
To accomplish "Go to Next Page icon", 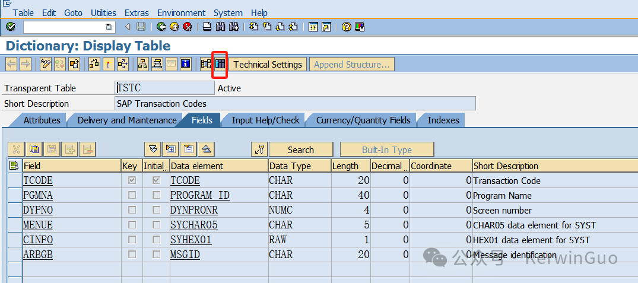I will click(x=280, y=27).
